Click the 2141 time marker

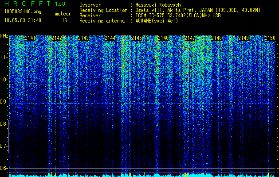point(31,38)
